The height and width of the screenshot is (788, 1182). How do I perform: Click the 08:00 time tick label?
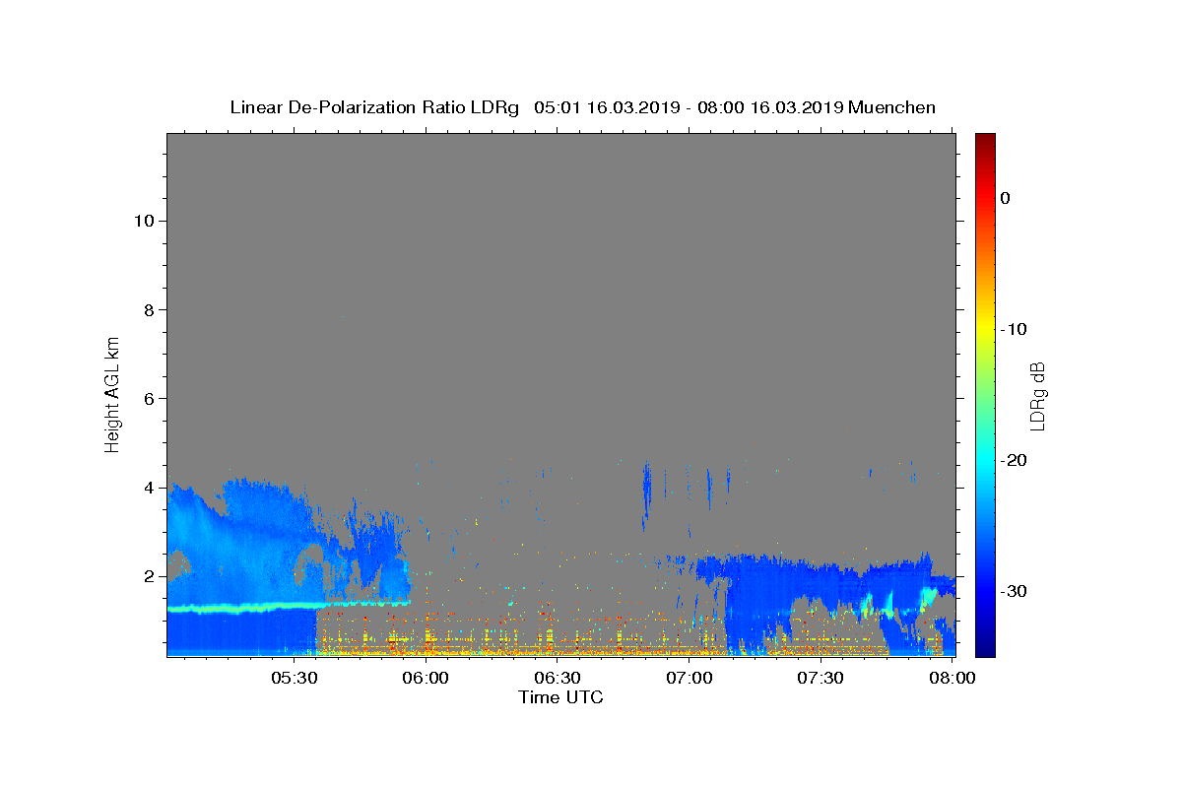point(952,679)
